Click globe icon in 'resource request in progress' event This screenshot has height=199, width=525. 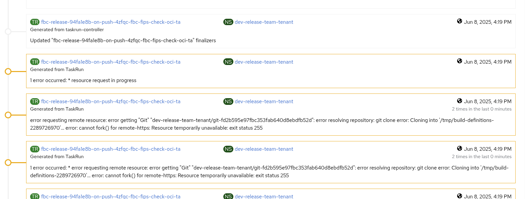point(459,61)
